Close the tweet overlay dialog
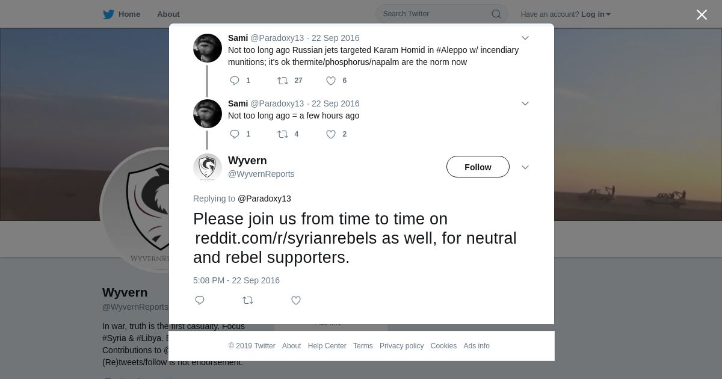 (702, 15)
